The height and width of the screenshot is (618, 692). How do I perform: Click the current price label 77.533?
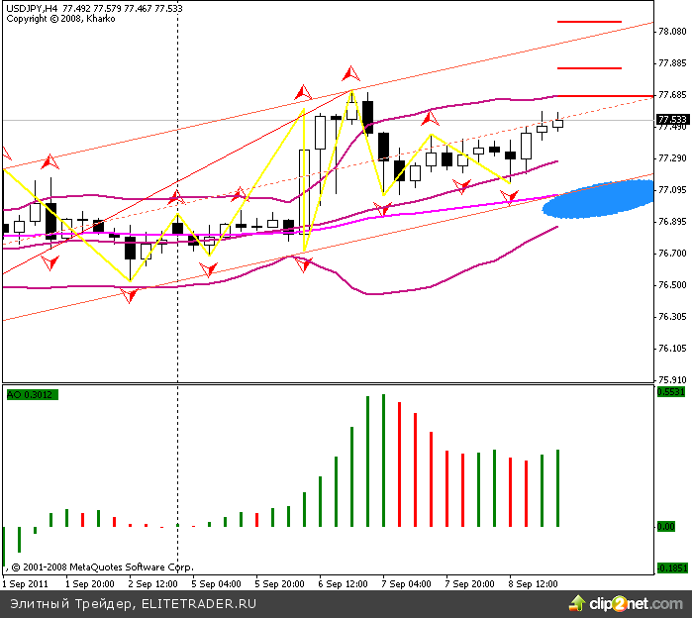coord(672,120)
